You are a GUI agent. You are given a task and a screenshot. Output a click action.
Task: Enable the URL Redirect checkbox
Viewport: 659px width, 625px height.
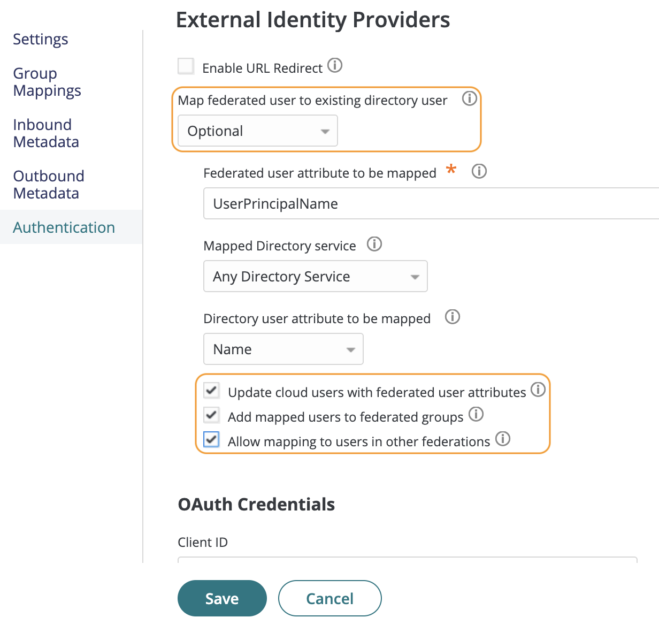pyautogui.click(x=186, y=66)
